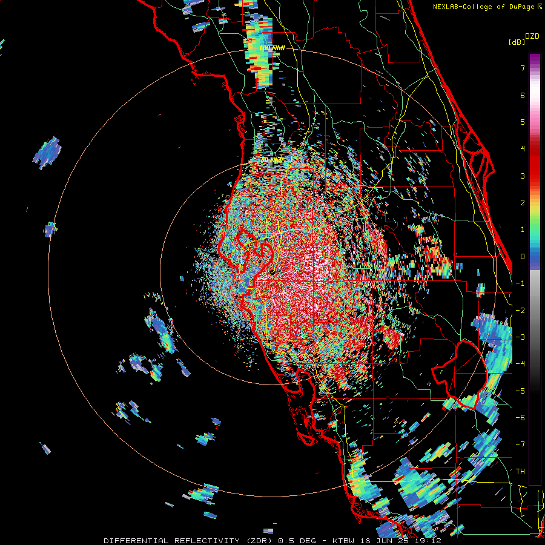Select the 5 tick label on color scale
545x545 pixels.
(x=523, y=122)
